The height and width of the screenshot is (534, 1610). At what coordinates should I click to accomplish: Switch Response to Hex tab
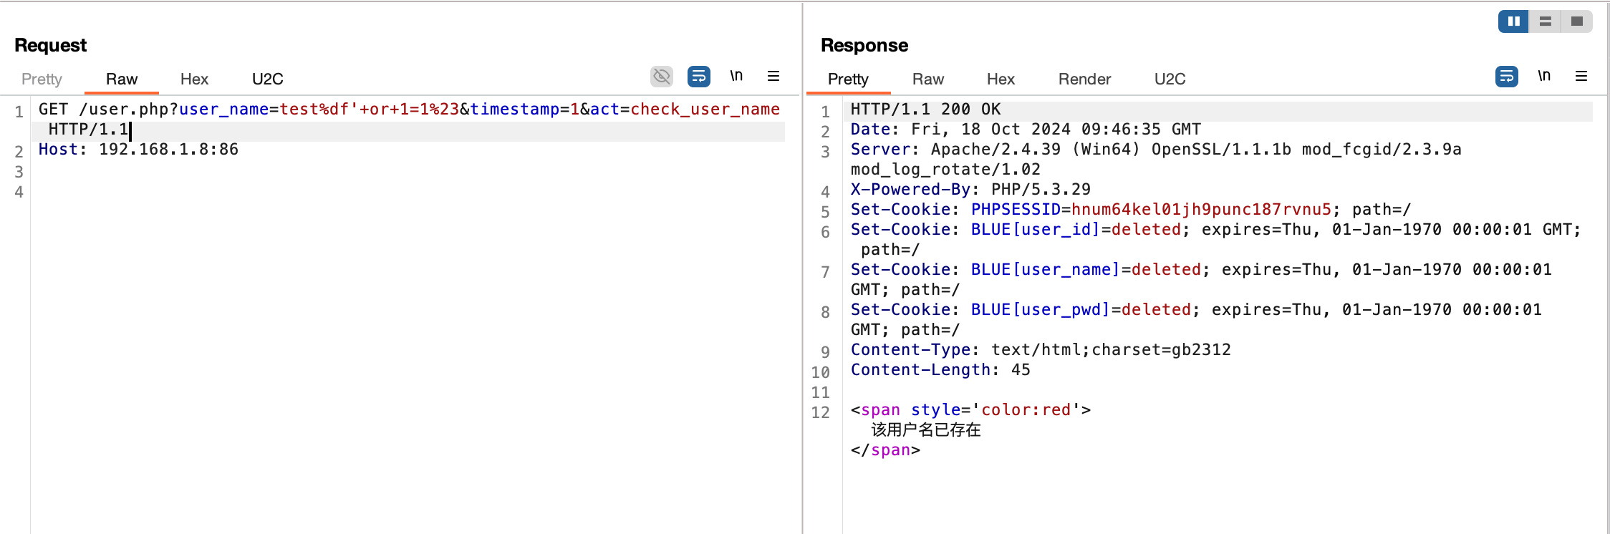(x=1001, y=79)
